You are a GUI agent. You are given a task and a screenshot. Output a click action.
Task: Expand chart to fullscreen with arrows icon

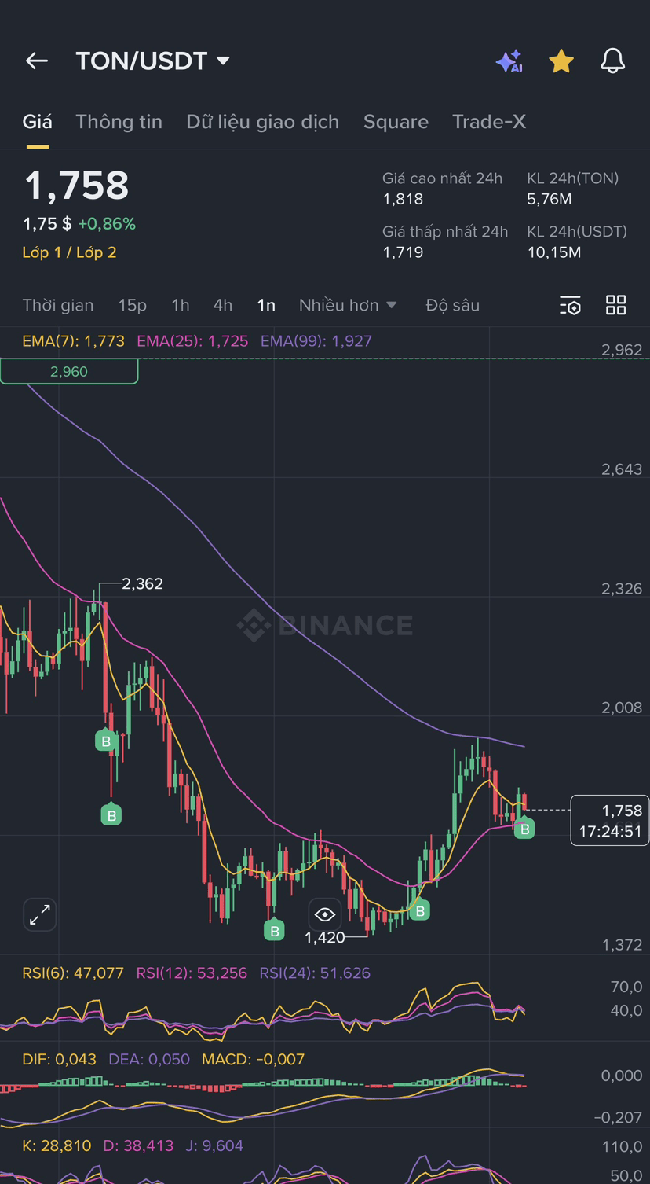pos(39,914)
